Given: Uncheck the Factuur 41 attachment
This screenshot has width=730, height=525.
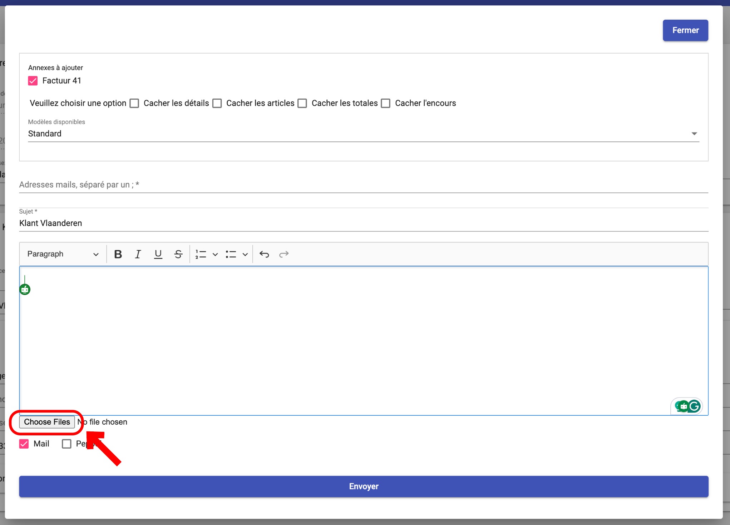Looking at the screenshot, I should point(33,81).
